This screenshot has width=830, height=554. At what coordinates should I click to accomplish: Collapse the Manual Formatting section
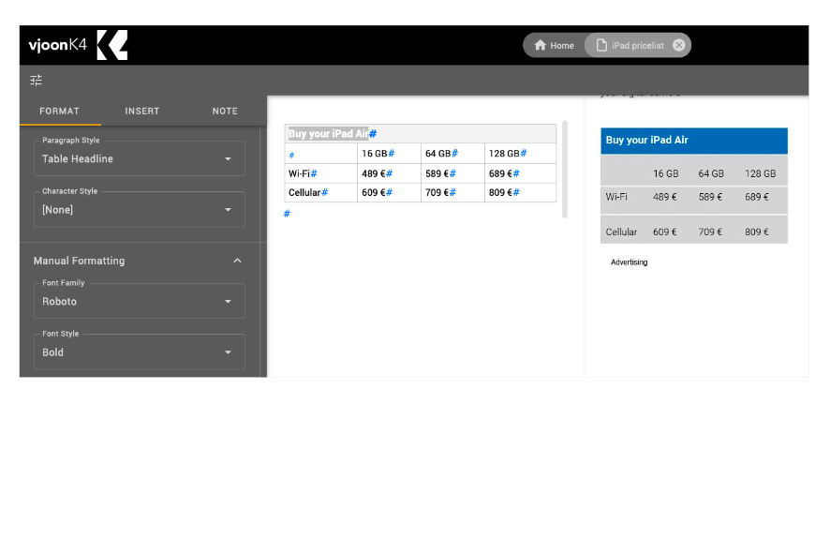(237, 261)
